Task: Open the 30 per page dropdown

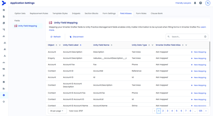Action: click(57, 111)
